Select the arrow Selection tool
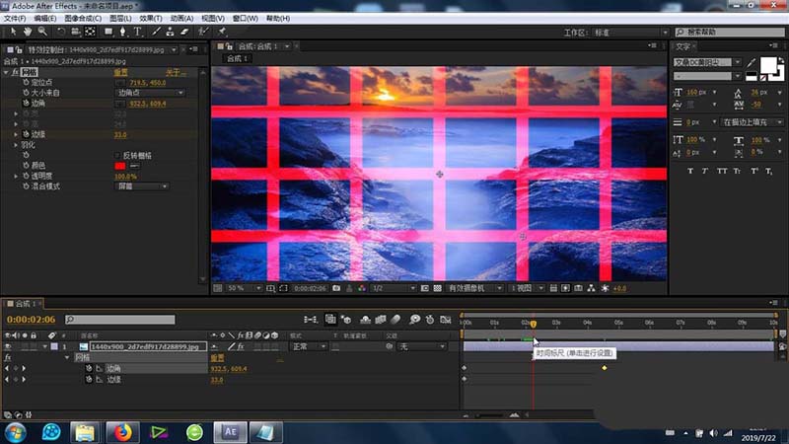The height and width of the screenshot is (444, 789). 13,32
